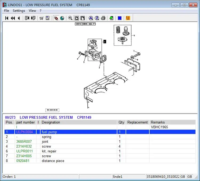
Task: Open the View menu
Action: pyautogui.click(x=32, y=11)
